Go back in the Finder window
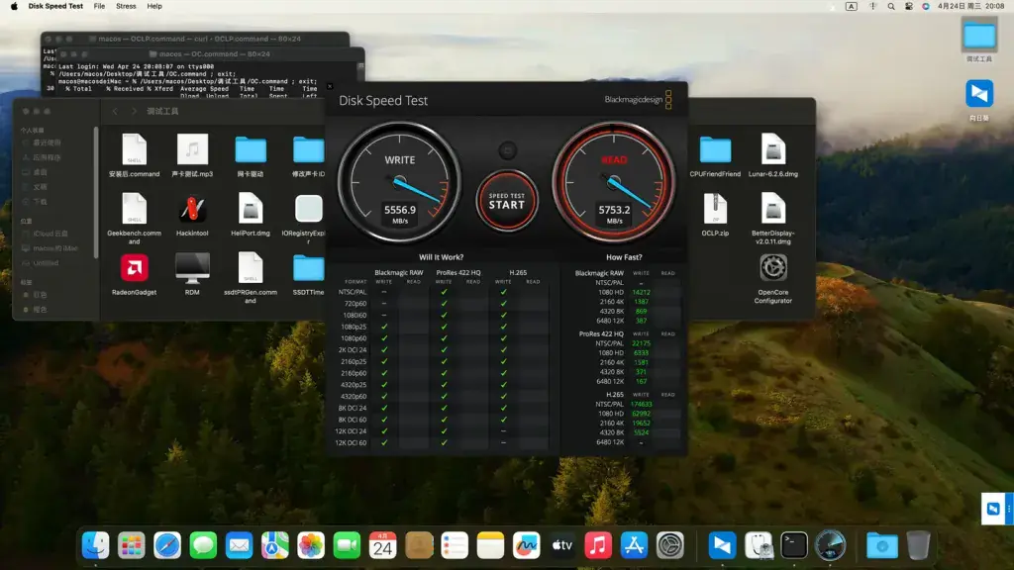1014x570 pixels. tap(115, 111)
